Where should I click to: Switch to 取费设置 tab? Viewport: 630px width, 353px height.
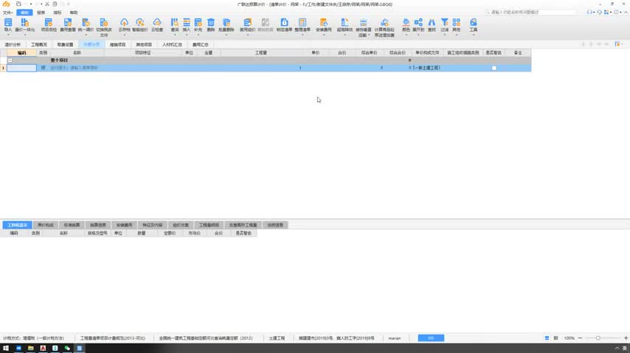pyautogui.click(x=65, y=44)
